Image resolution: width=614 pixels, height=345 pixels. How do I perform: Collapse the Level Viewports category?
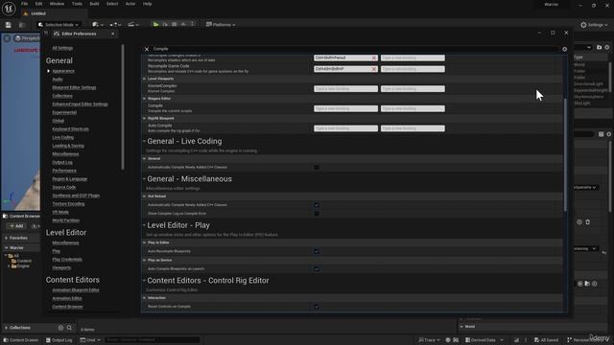144,79
